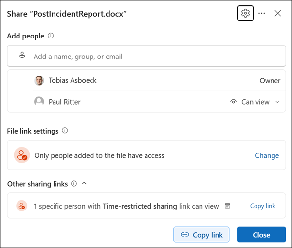Click the eye icon beside Can view
Viewport: 292px width, 248px height.
click(x=233, y=102)
